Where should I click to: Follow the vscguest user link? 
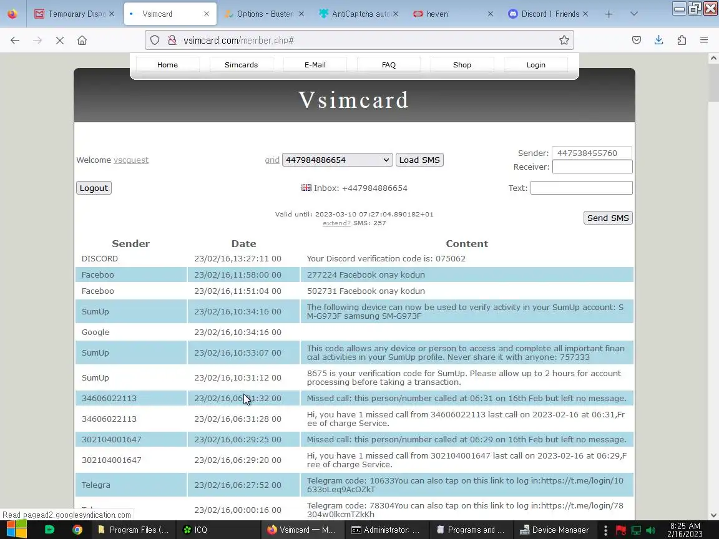(131, 160)
